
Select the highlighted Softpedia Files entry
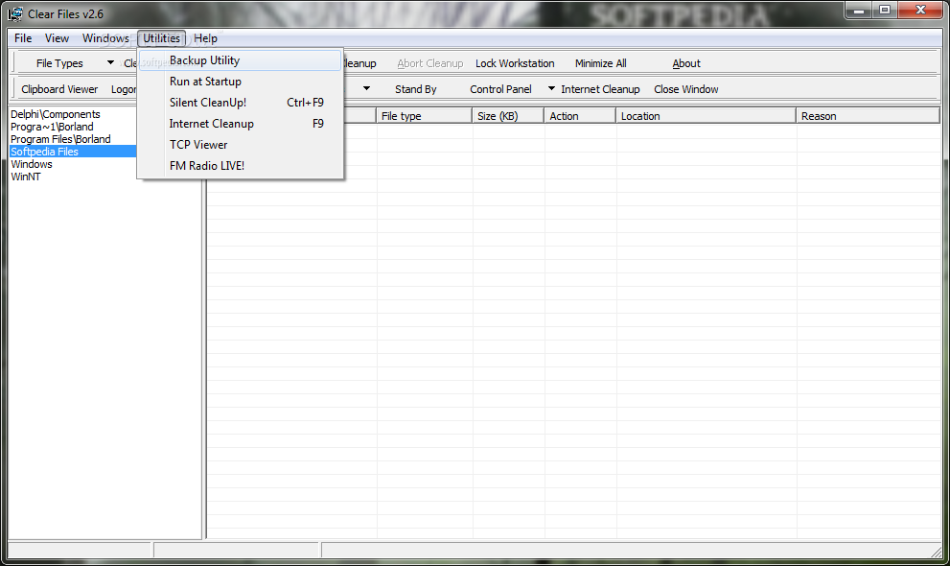coord(73,152)
